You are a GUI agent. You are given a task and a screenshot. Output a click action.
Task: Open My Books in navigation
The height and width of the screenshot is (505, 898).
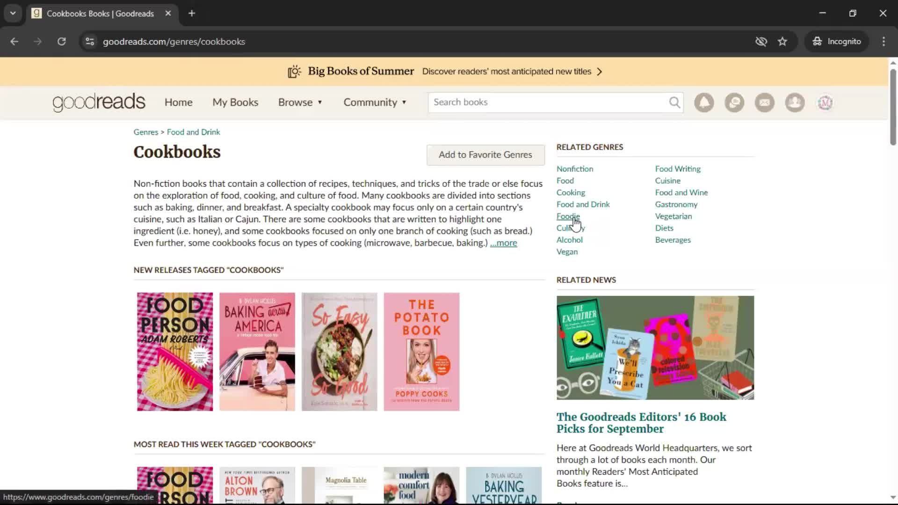click(235, 102)
